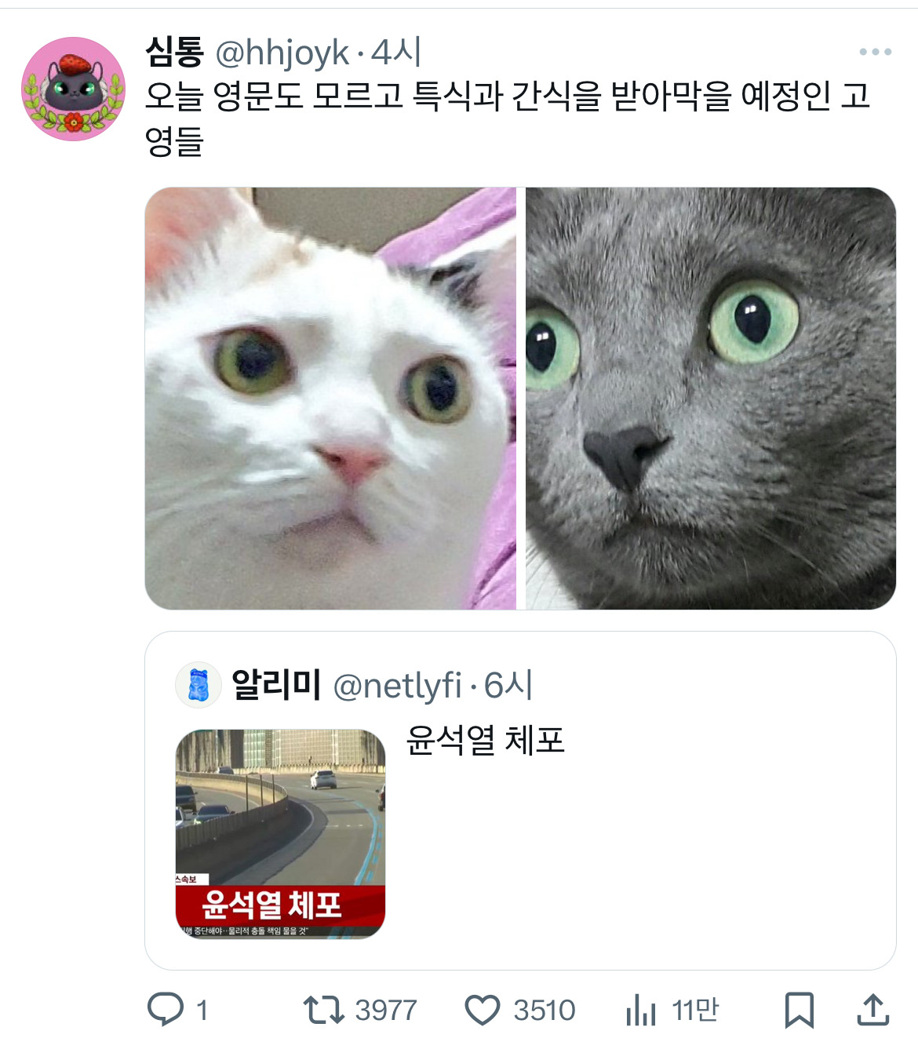The image size is (918, 1049).
Task: Open the 4시 timestamp link
Action: (x=396, y=53)
